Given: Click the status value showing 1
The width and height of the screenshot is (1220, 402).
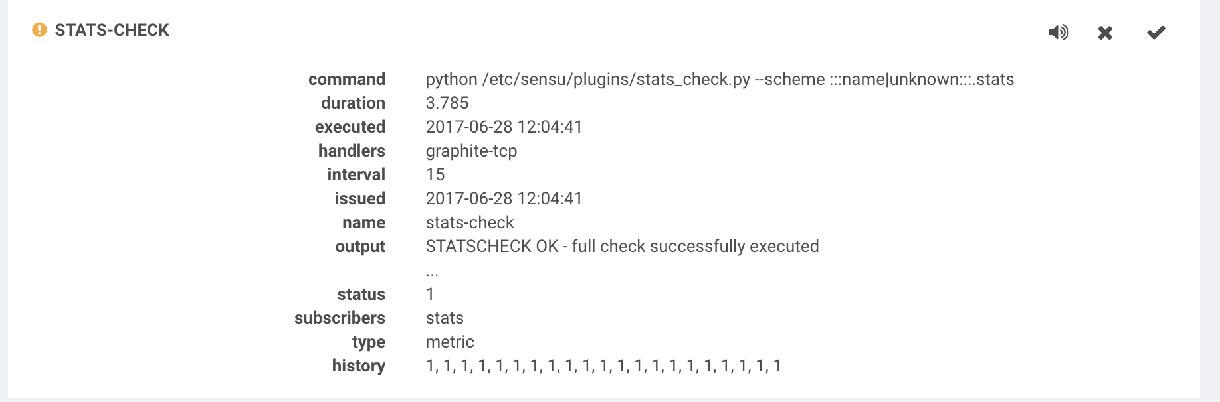Looking at the screenshot, I should (431, 294).
